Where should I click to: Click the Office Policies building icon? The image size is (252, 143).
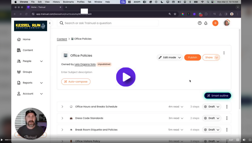(65, 55)
